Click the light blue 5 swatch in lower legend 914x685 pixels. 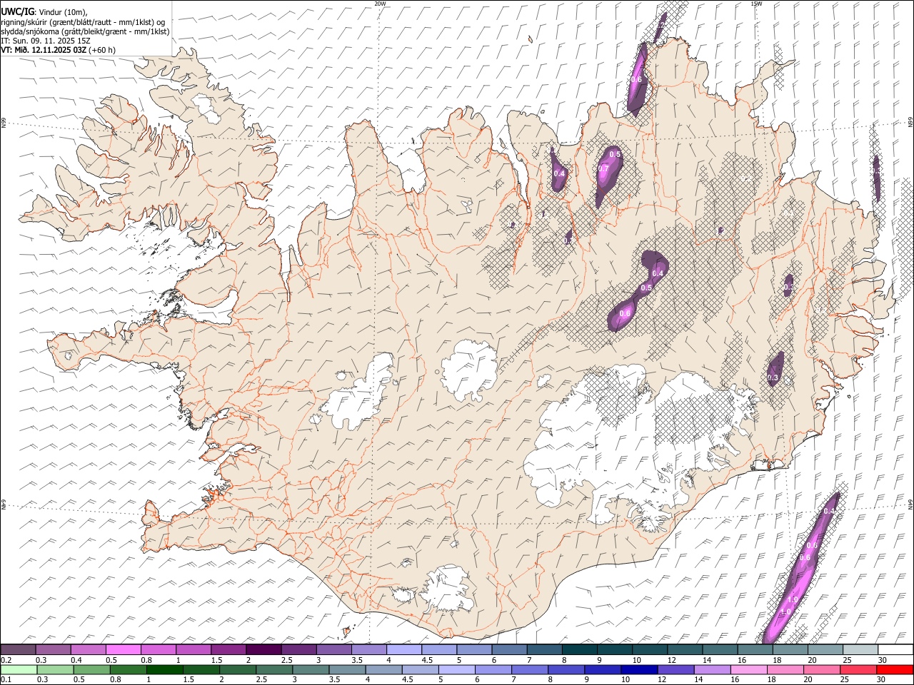pos(457,669)
